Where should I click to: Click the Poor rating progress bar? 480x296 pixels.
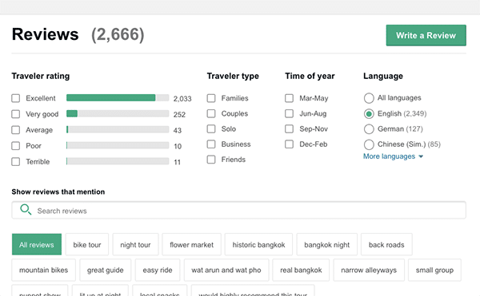click(x=118, y=145)
